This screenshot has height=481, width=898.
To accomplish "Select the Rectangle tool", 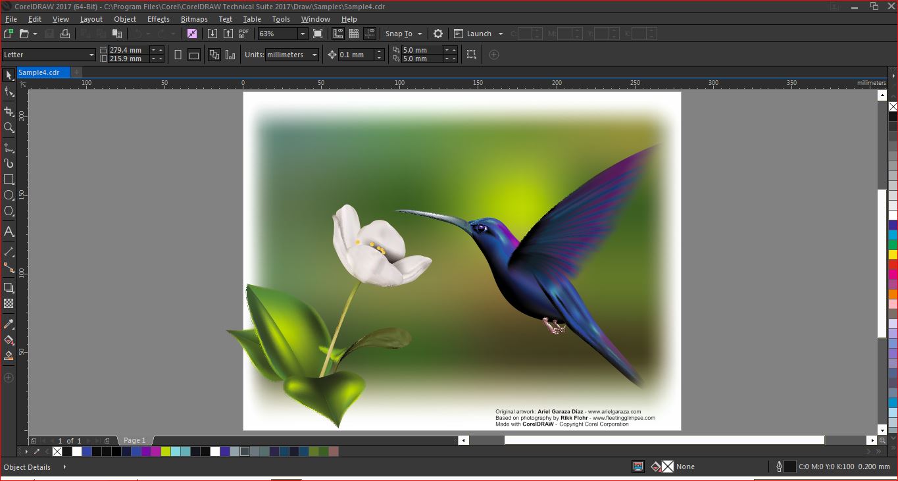I will pos(9,180).
